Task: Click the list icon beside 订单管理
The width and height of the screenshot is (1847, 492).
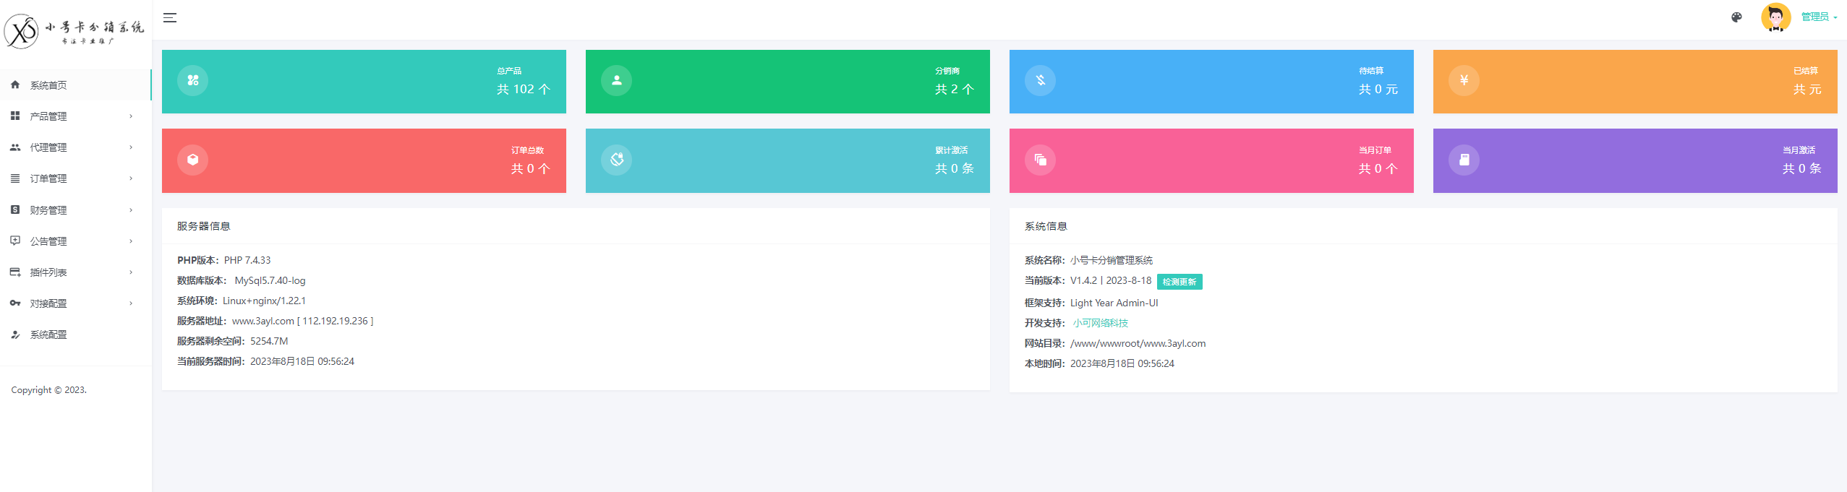Action: [15, 178]
